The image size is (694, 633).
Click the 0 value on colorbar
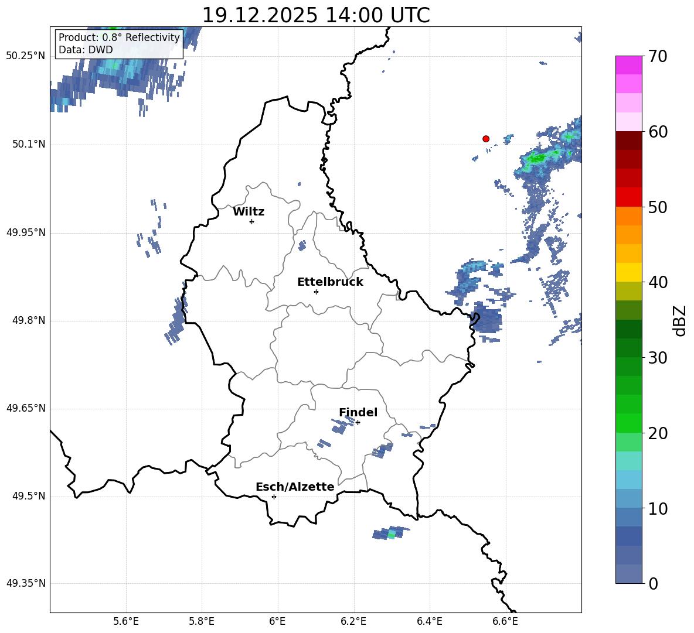[x=653, y=583]
